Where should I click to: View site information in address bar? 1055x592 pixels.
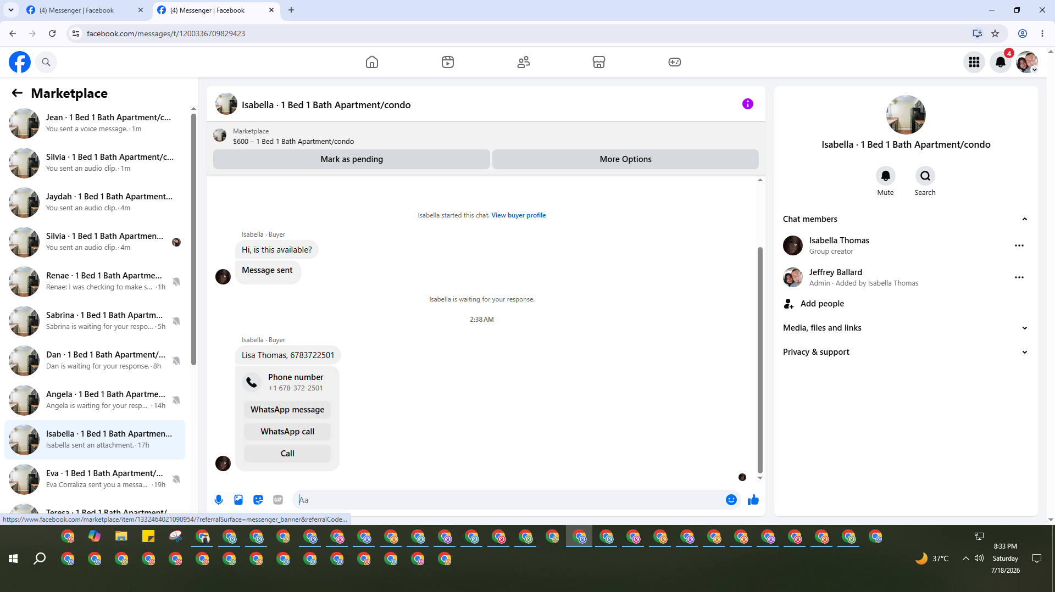pos(76,33)
